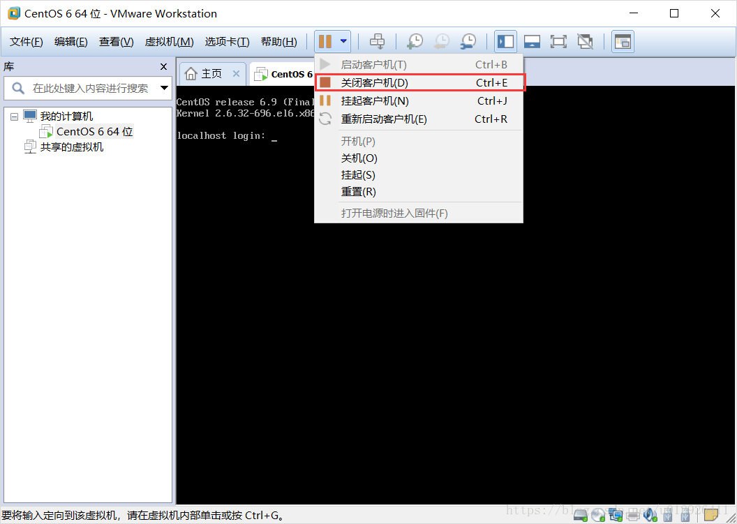Open the library search dropdown arrow
Screen dimensions: 737x524
(x=164, y=88)
